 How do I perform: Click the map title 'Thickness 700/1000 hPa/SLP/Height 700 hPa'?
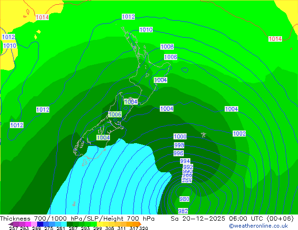77,218
